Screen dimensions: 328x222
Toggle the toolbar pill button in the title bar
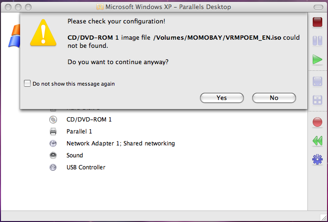pyautogui.click(x=318, y=7)
